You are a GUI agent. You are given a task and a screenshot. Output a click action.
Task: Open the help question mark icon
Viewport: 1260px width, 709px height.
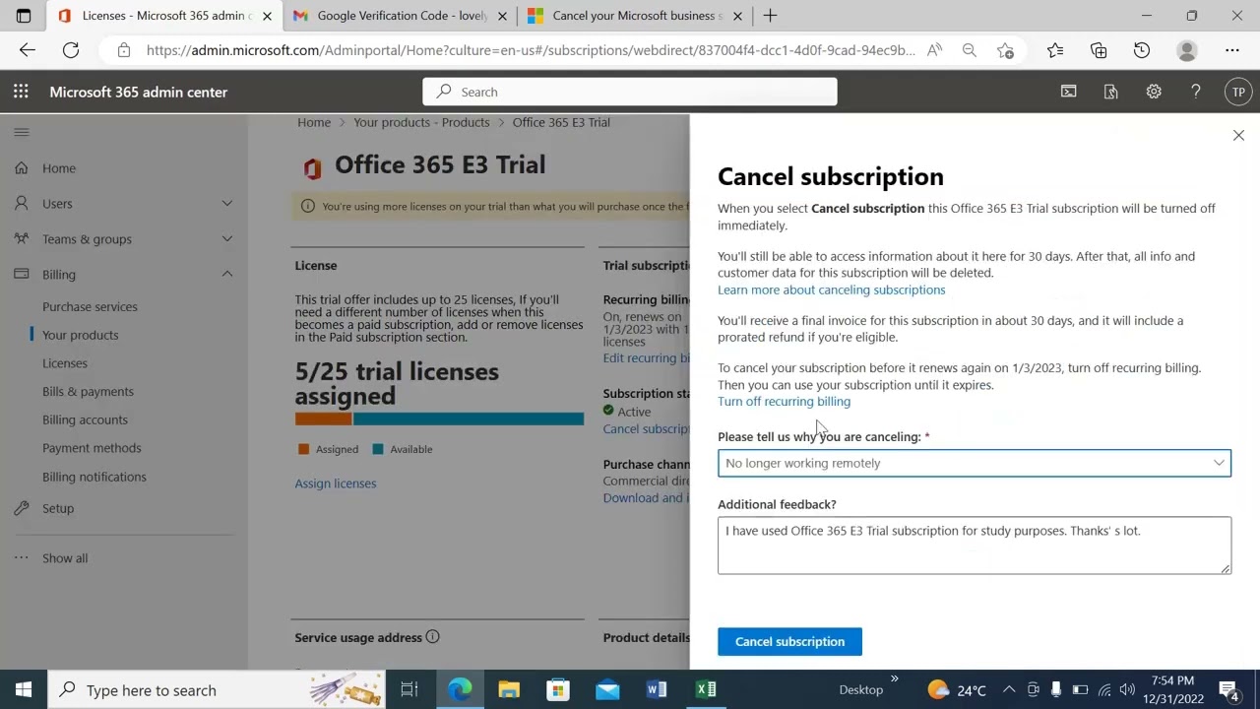(1196, 92)
